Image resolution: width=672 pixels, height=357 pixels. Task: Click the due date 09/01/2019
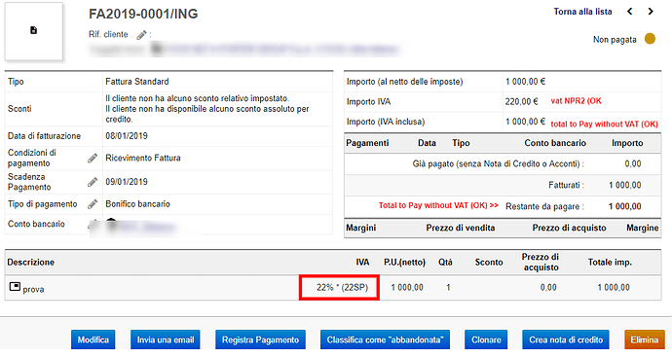(x=127, y=182)
